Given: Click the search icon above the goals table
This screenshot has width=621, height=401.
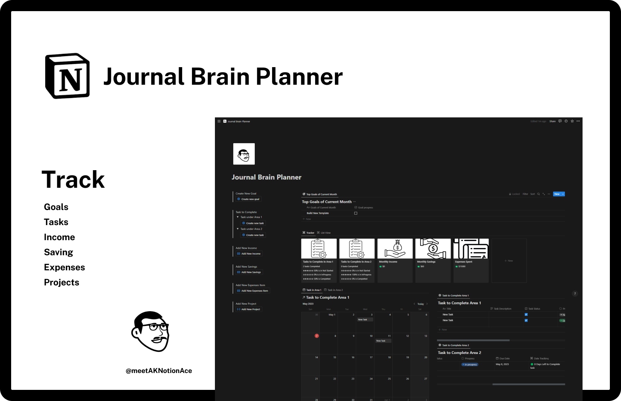Looking at the screenshot, I should click(538, 194).
